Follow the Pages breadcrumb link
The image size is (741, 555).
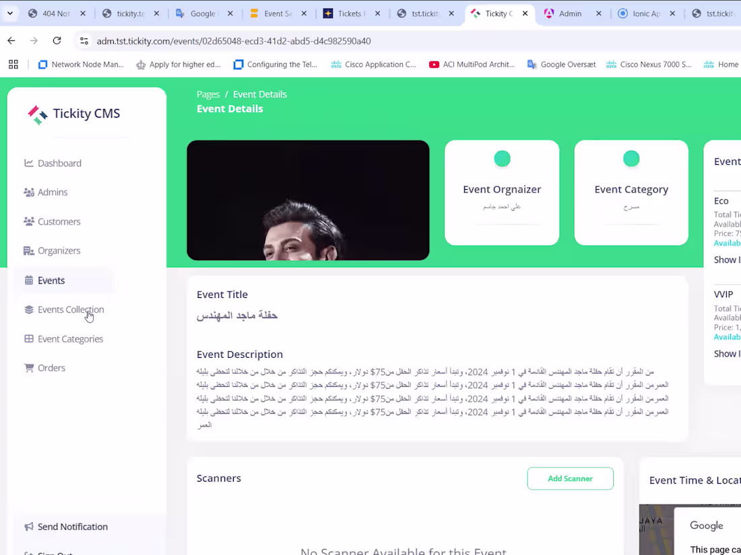coord(208,94)
